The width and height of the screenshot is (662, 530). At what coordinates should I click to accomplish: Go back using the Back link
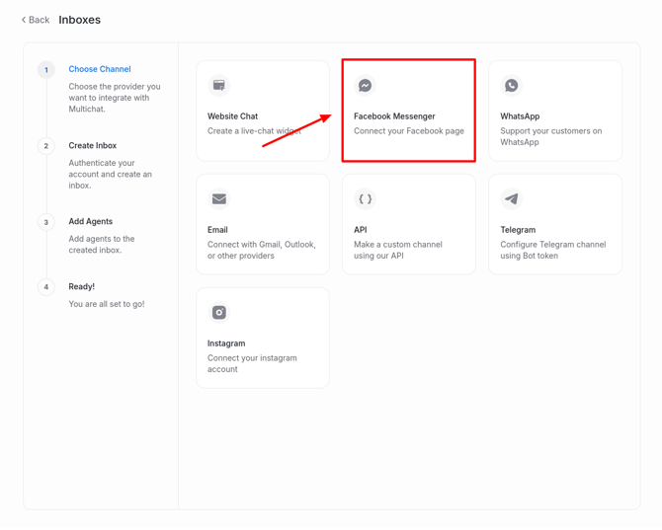[40, 20]
